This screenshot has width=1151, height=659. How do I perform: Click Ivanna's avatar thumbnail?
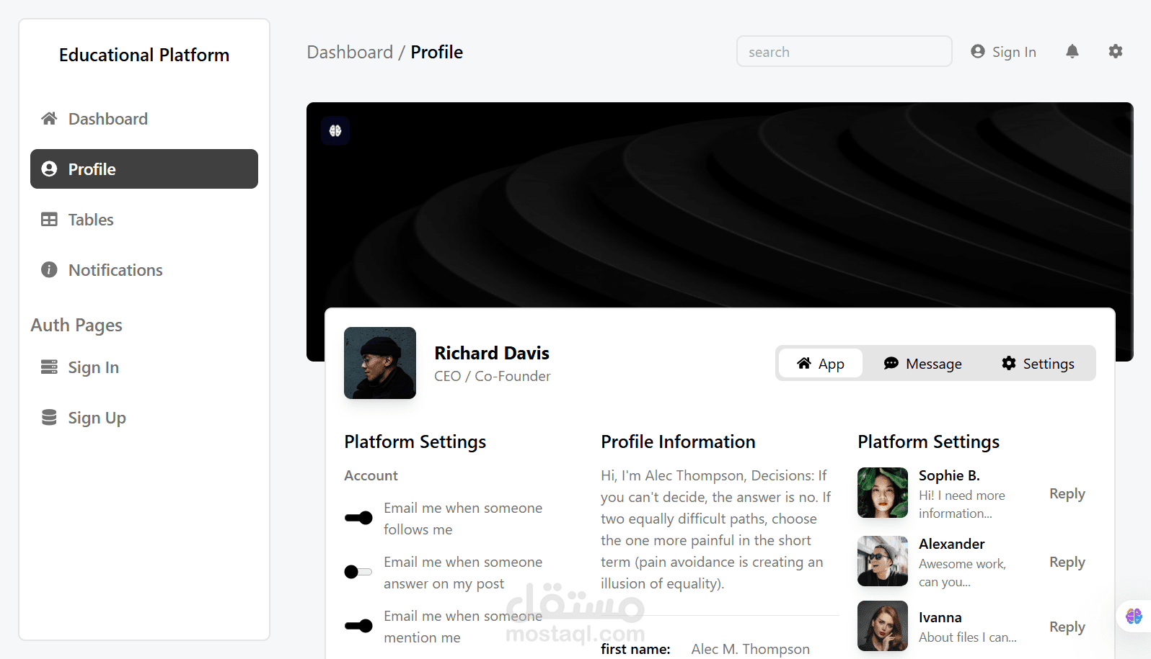point(883,626)
